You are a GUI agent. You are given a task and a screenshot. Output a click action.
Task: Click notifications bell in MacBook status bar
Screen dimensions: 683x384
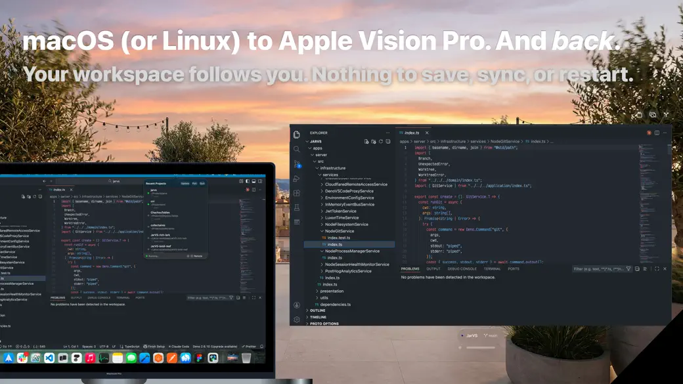261,347
